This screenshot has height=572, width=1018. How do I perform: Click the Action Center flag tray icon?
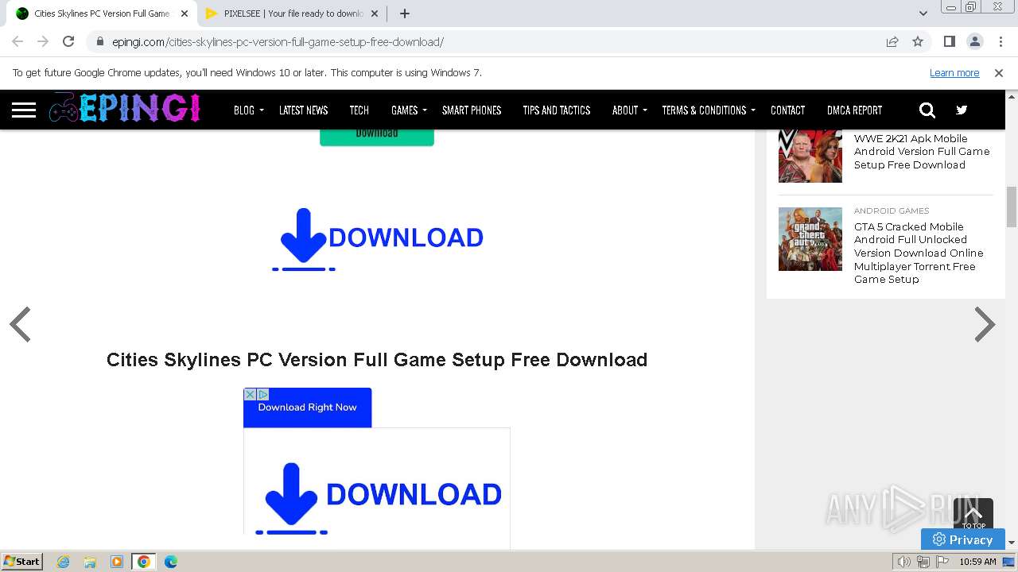click(x=942, y=562)
